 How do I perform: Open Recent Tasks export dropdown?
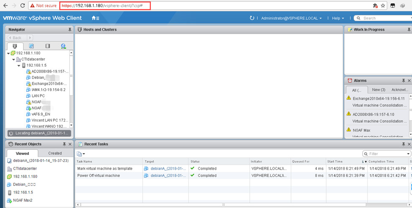(81, 154)
